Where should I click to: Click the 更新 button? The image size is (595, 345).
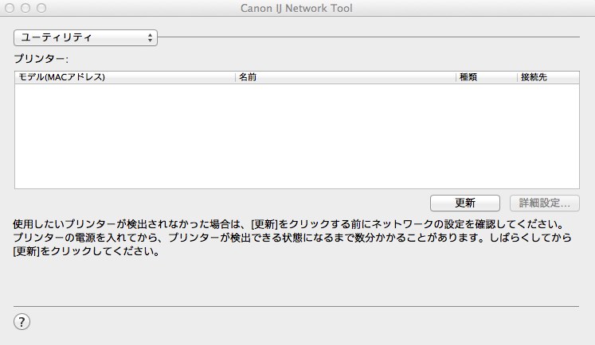(x=465, y=203)
